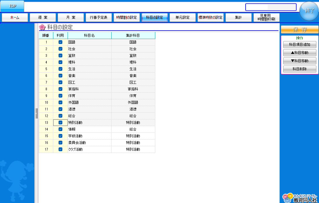
Task: Collapse the left sidebar with the arrow handle
Action: pos(36,113)
